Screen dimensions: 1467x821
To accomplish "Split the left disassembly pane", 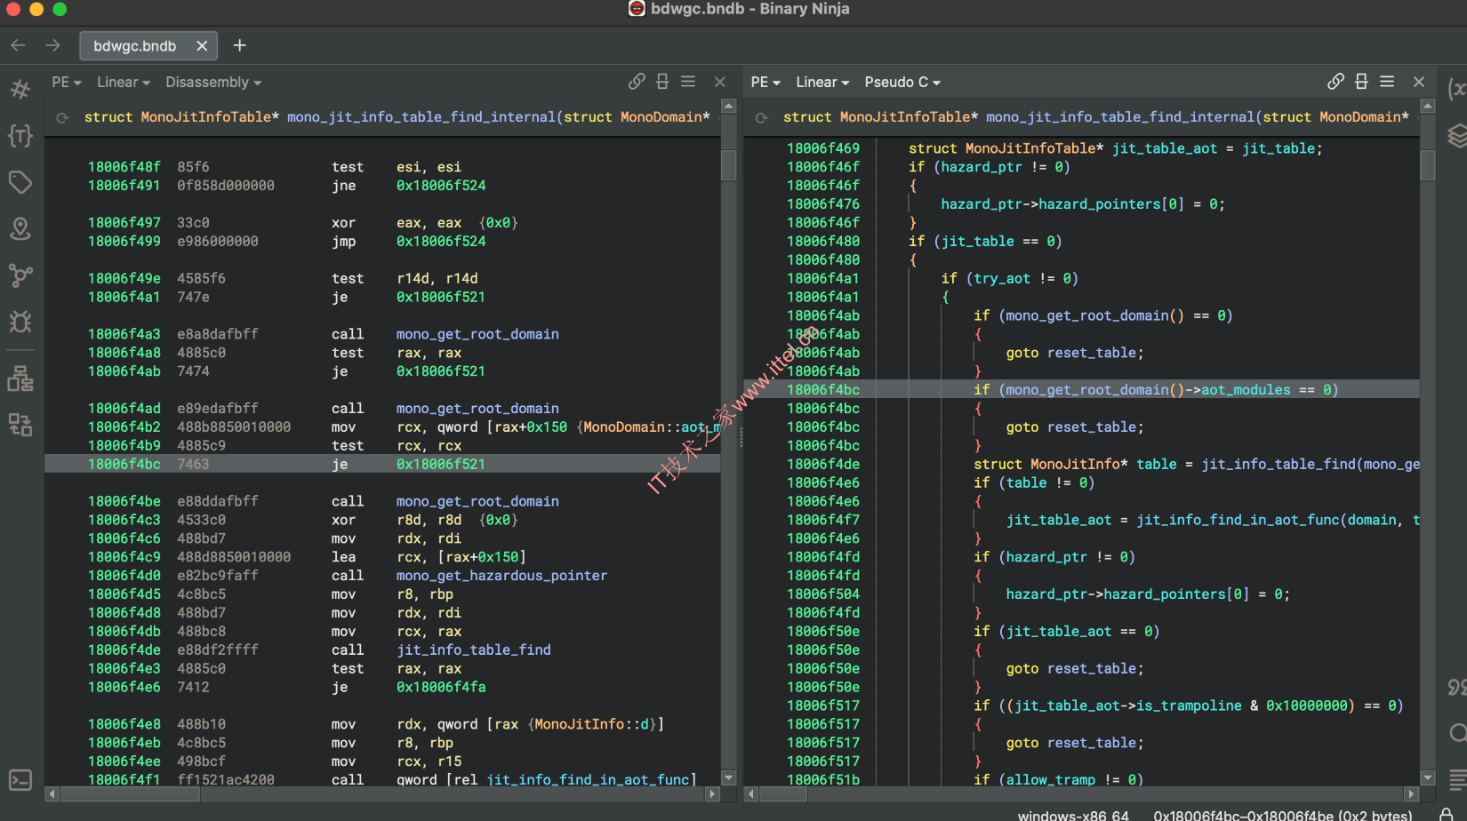I will [x=662, y=82].
